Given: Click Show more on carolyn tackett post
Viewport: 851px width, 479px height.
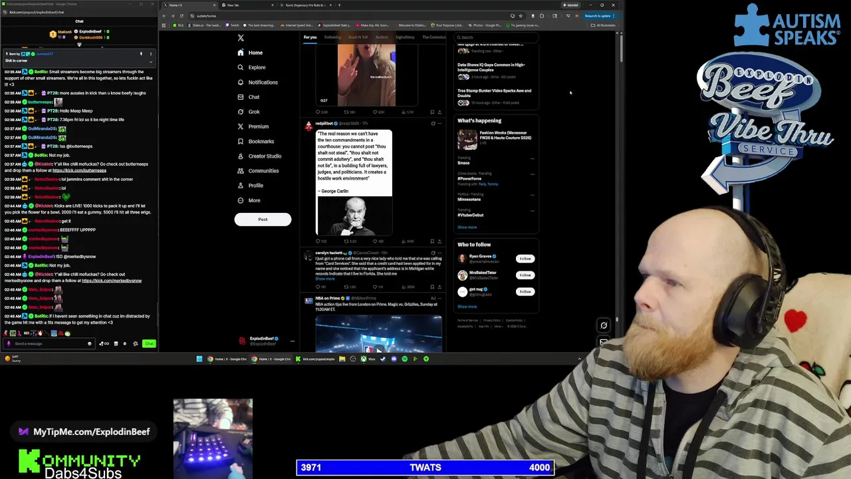Looking at the screenshot, I should [x=324, y=279].
